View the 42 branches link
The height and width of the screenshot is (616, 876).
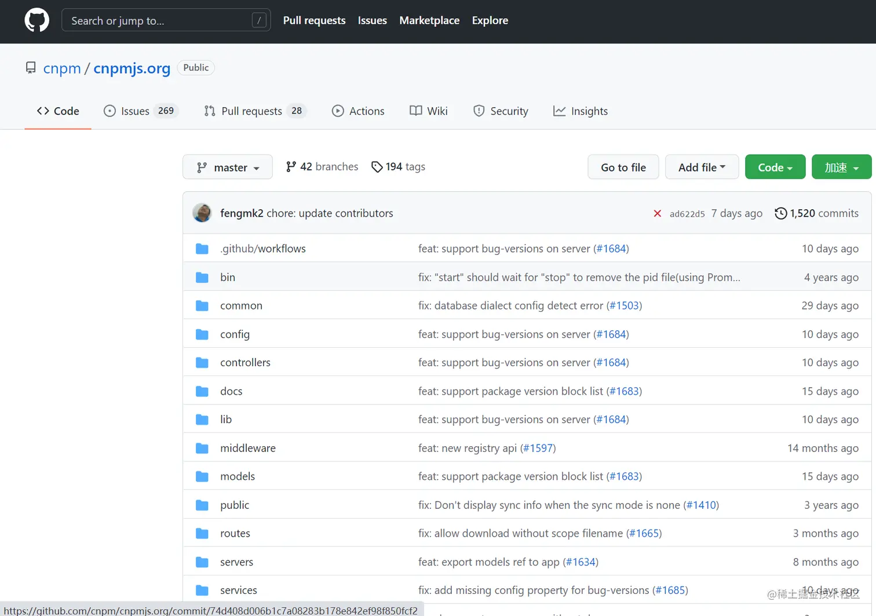point(322,167)
